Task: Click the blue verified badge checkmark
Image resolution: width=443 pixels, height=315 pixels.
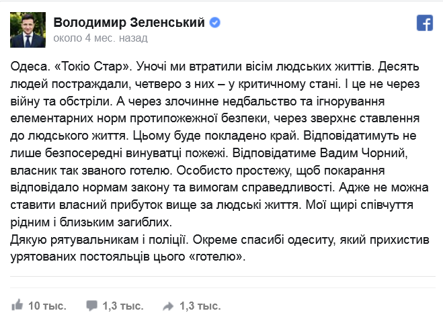Action: pos(214,22)
